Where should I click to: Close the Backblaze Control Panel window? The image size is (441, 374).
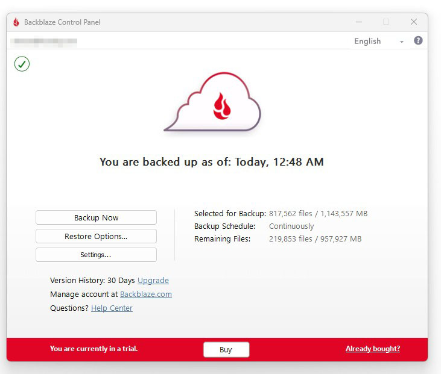coord(414,22)
